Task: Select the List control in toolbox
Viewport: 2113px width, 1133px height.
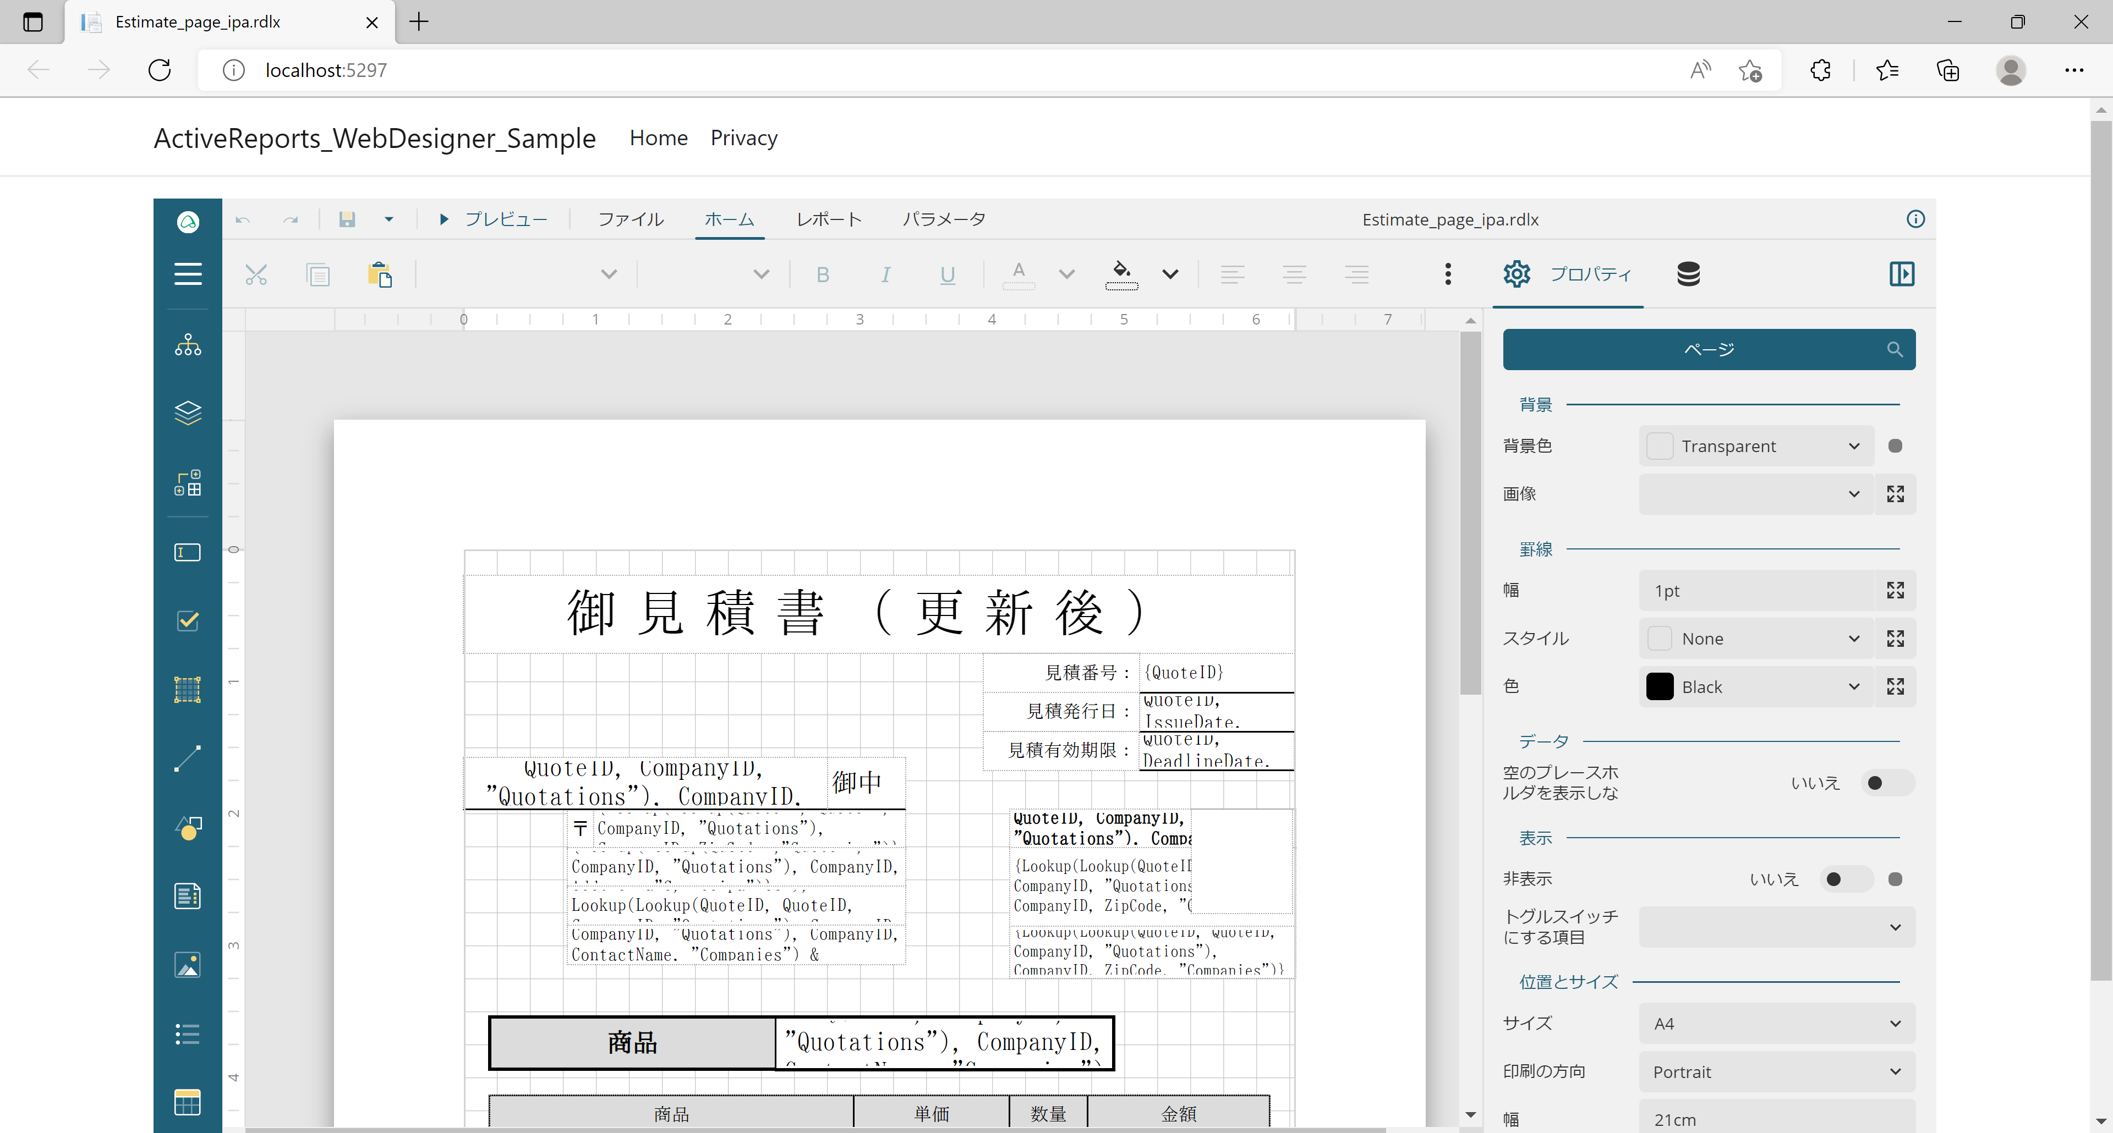Action: pos(188,1034)
